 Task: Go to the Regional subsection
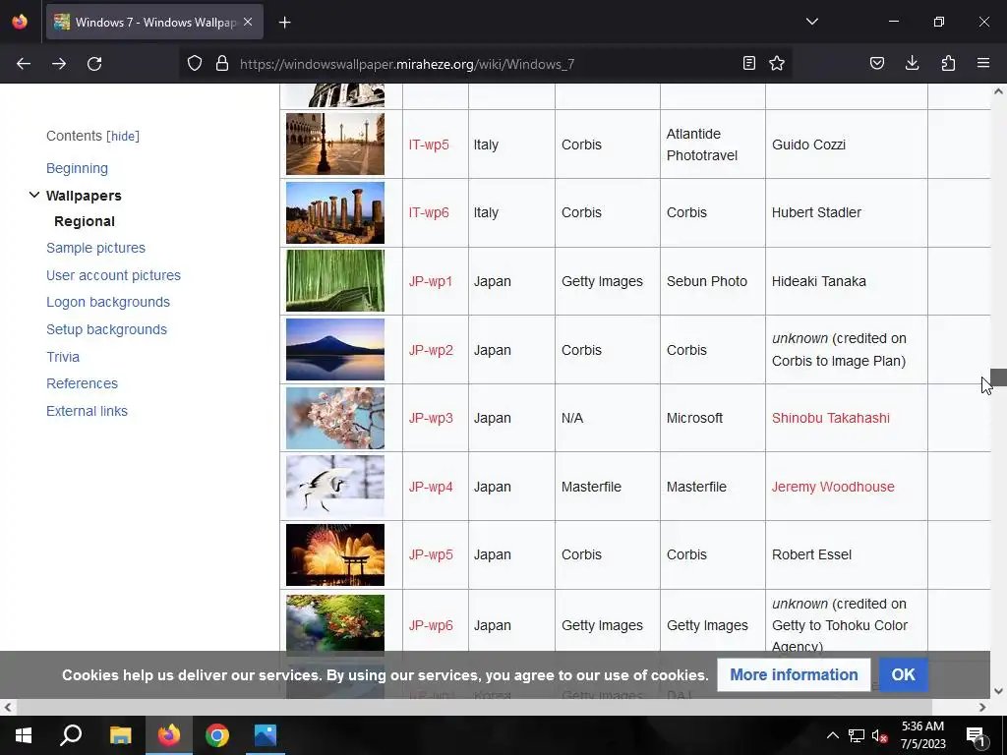85,221
